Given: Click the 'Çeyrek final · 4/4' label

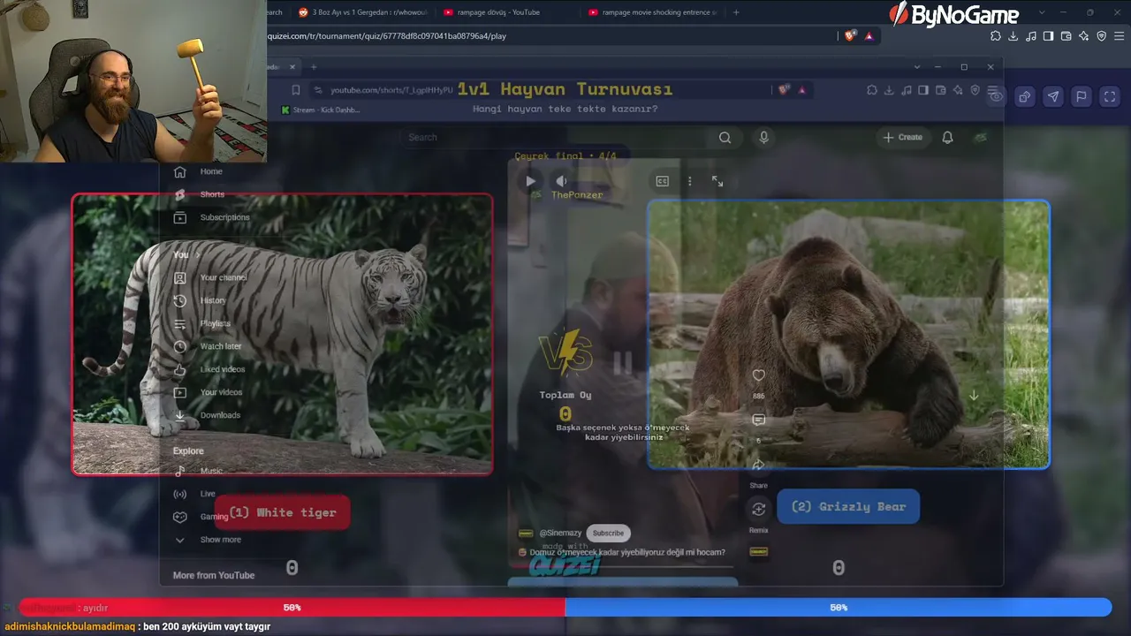Looking at the screenshot, I should (565, 156).
